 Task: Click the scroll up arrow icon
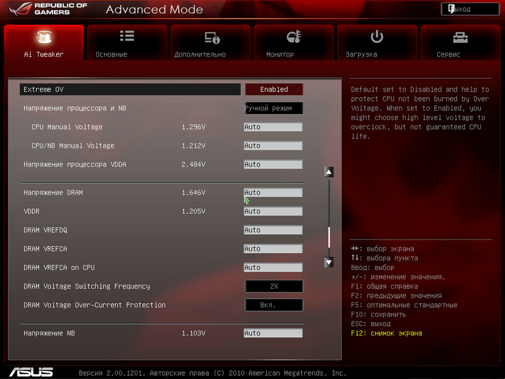click(x=329, y=172)
